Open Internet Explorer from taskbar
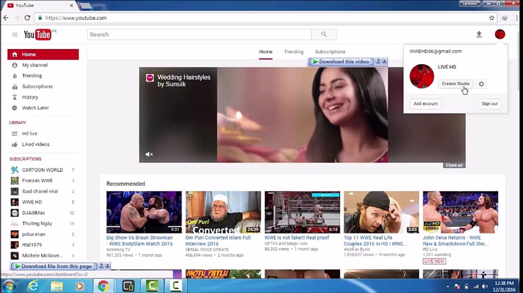 pos(33,286)
